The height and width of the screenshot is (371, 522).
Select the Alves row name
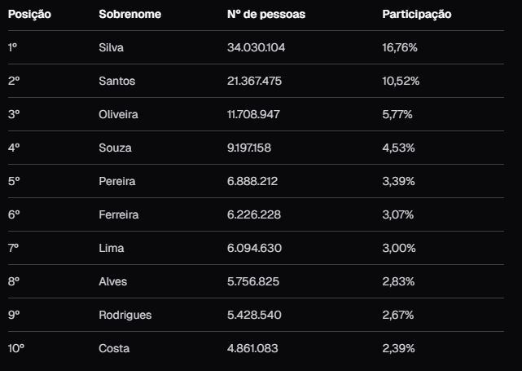(x=112, y=282)
